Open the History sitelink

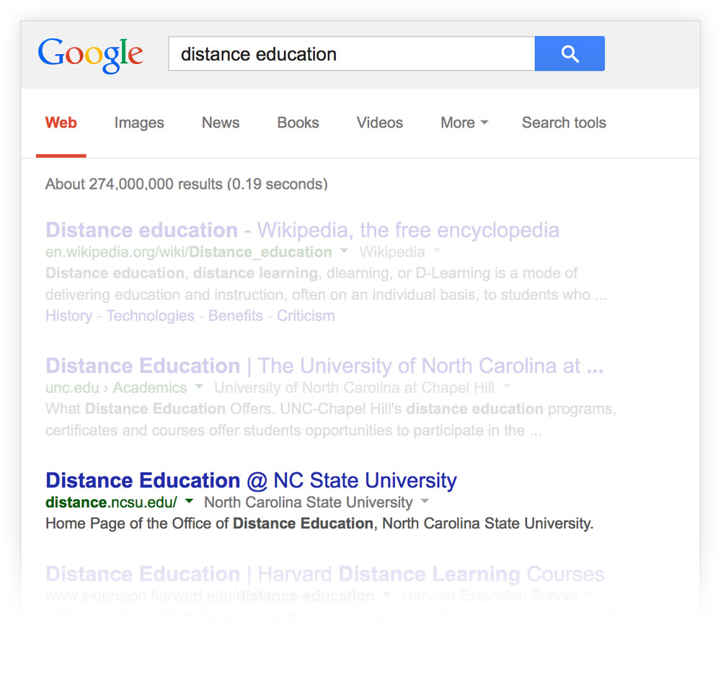coord(69,316)
